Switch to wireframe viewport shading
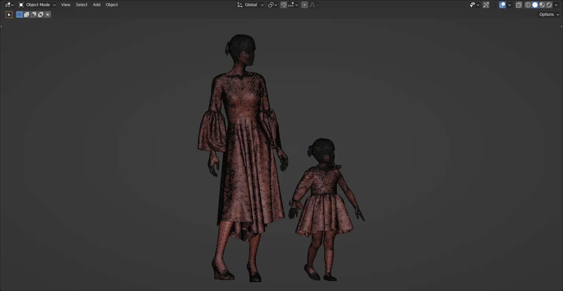 [528, 5]
